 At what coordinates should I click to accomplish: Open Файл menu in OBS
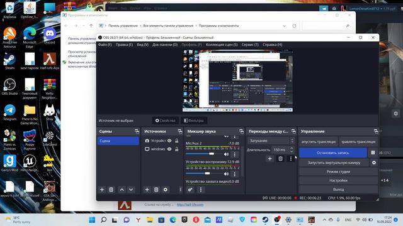(x=105, y=45)
